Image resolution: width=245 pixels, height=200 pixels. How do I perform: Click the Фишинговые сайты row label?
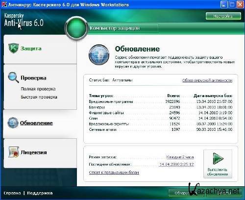pyautogui.click(x=106, y=113)
